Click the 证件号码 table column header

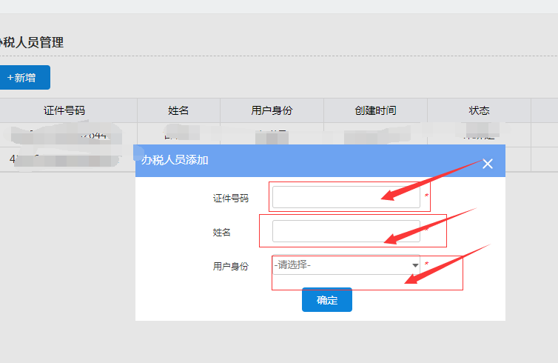point(64,110)
